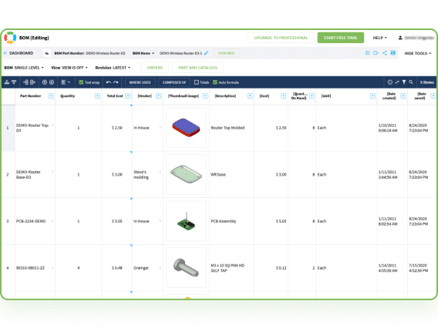Expand the BOM Single Level dropdown
This screenshot has width=438, height=328.
click(x=24, y=68)
